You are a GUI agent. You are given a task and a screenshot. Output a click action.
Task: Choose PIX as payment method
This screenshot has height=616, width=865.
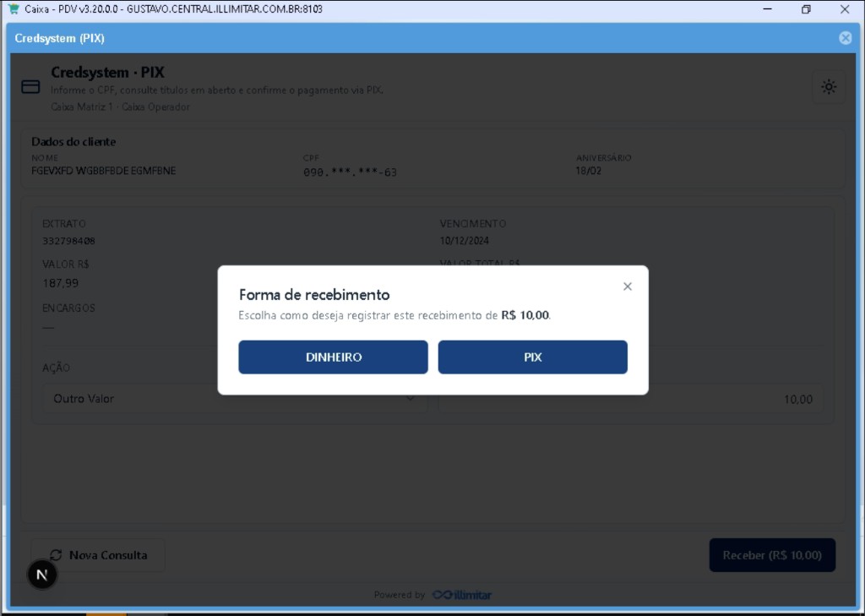pyautogui.click(x=532, y=357)
